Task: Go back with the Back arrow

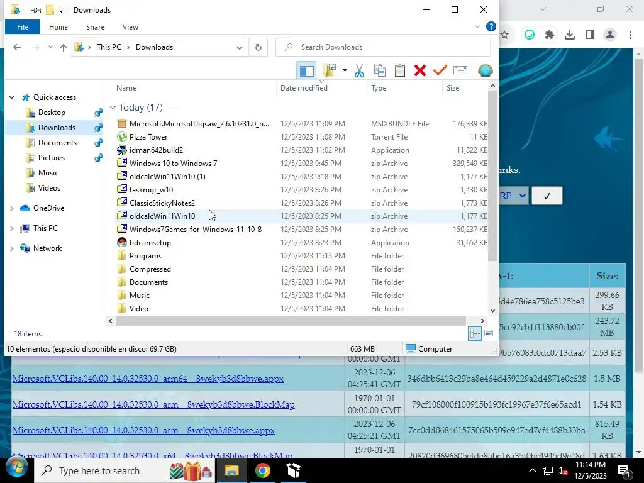Action: [x=17, y=47]
